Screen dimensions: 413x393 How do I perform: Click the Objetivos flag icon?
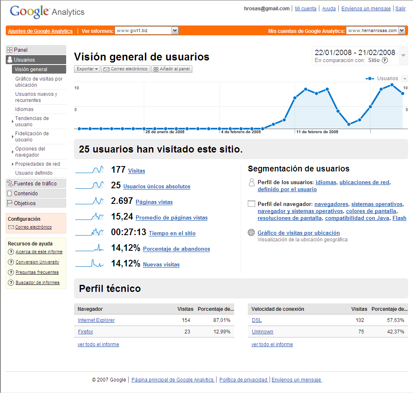10,203
